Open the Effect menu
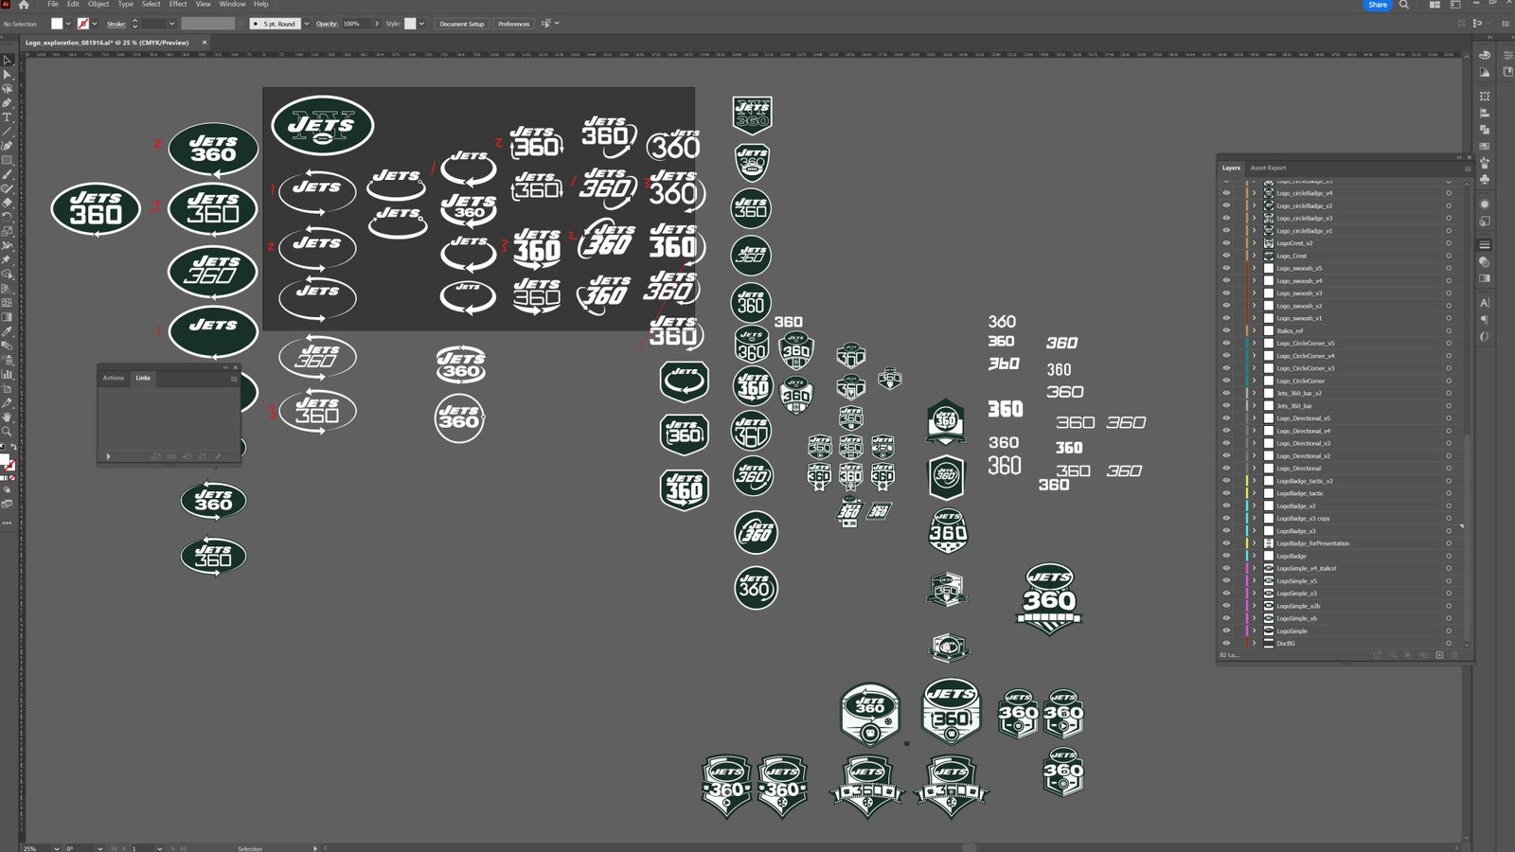Screen dimensions: 1515x852 pos(178,5)
